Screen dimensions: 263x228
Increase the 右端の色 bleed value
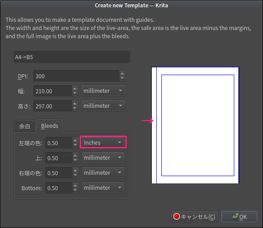(x=75, y=171)
